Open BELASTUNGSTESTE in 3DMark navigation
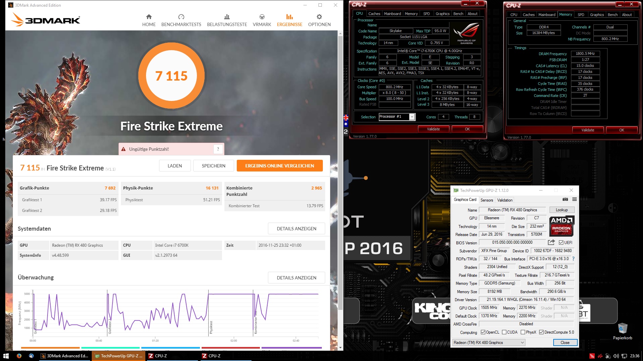643x361 pixels. click(227, 20)
